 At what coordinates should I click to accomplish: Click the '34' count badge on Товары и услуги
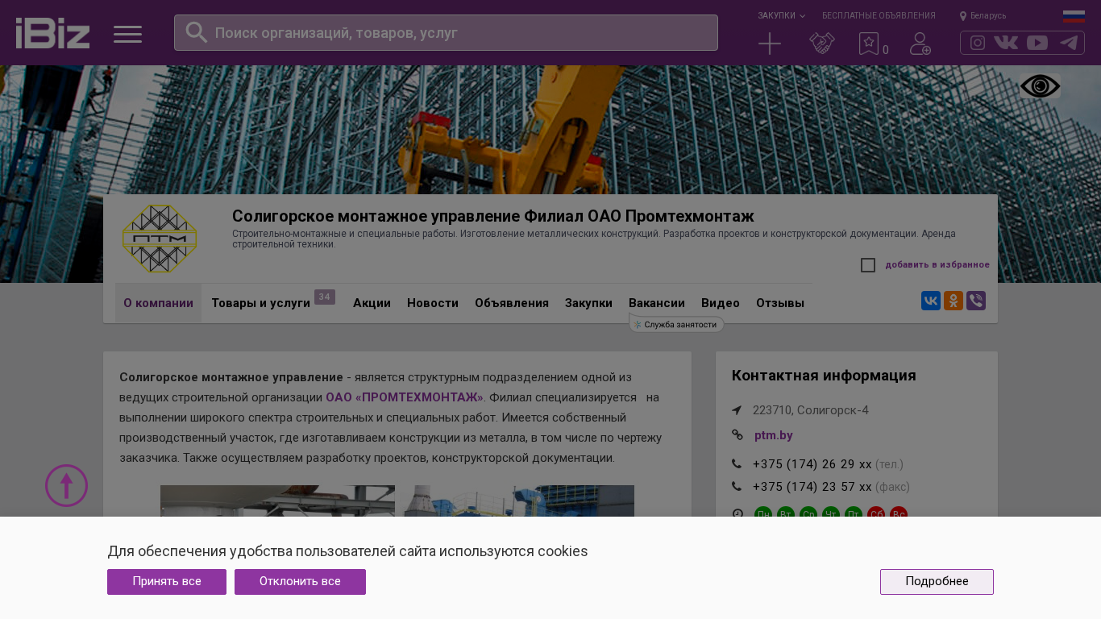(x=325, y=297)
